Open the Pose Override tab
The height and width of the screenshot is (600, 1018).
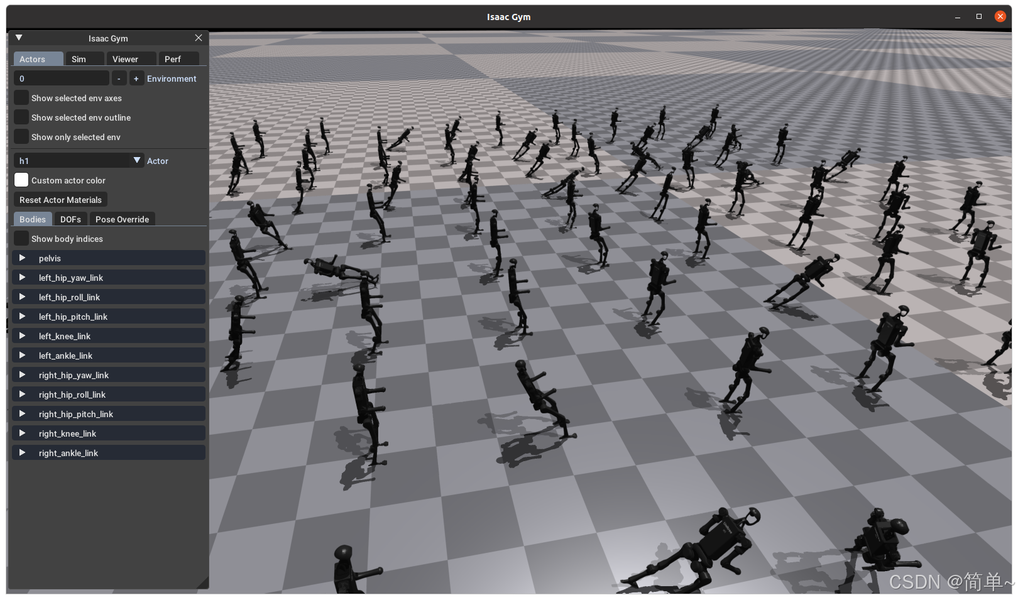pyautogui.click(x=122, y=219)
